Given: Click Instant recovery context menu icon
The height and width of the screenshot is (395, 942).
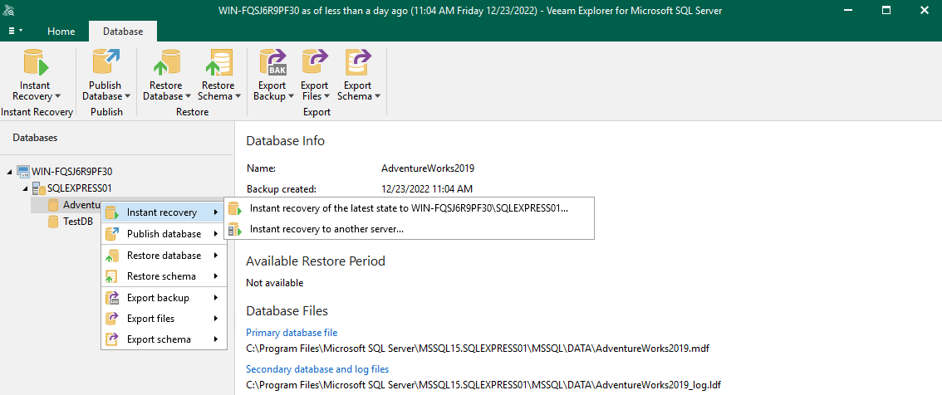Looking at the screenshot, I should pos(112,212).
